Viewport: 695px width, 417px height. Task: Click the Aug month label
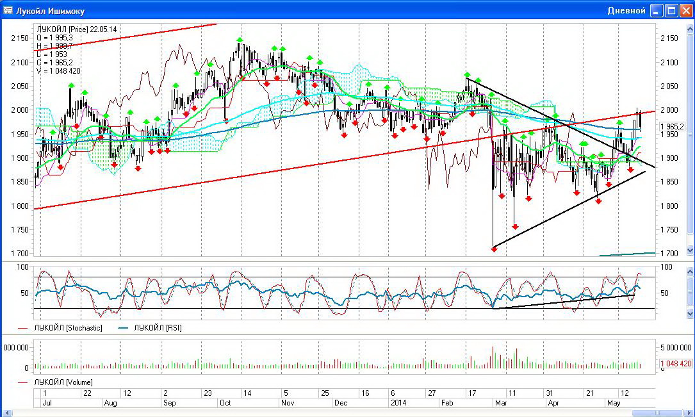[110, 403]
